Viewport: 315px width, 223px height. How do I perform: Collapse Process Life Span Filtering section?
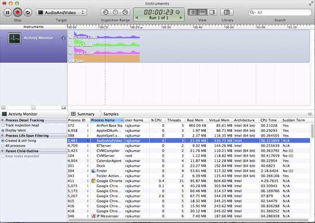point(2,135)
